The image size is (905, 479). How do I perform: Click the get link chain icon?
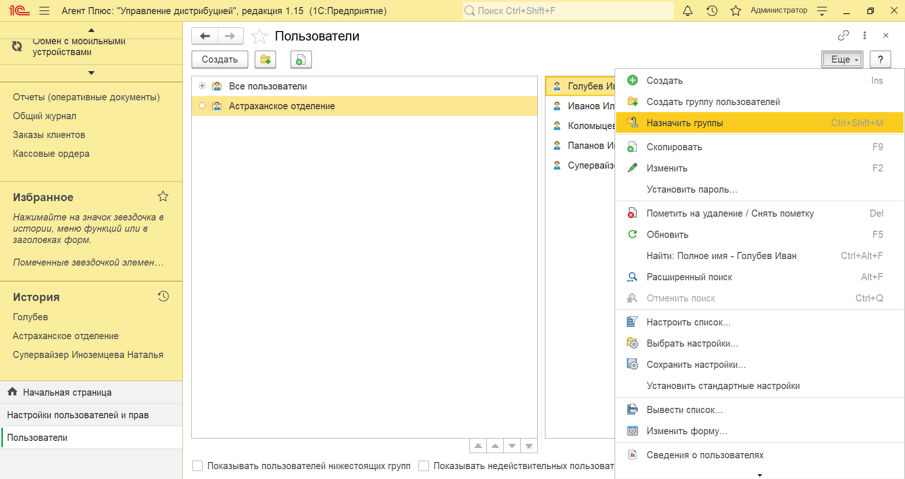click(x=843, y=35)
